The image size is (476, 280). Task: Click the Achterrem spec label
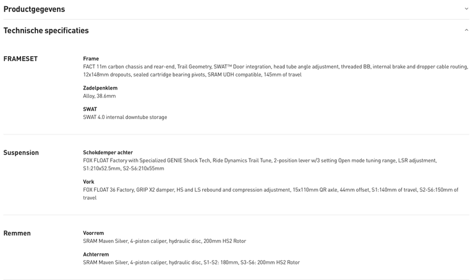[96, 254]
